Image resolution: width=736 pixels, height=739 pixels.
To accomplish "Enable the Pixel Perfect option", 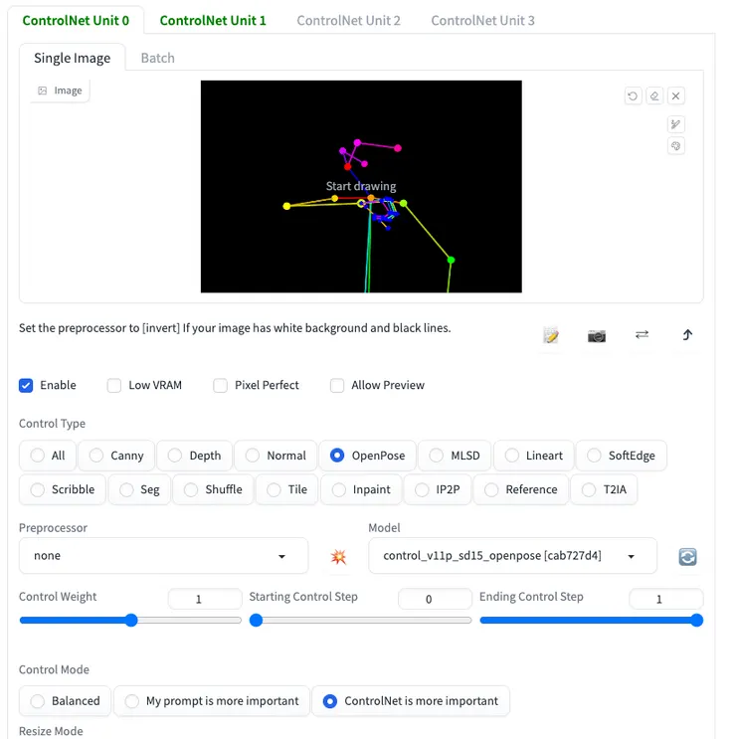I will (221, 385).
